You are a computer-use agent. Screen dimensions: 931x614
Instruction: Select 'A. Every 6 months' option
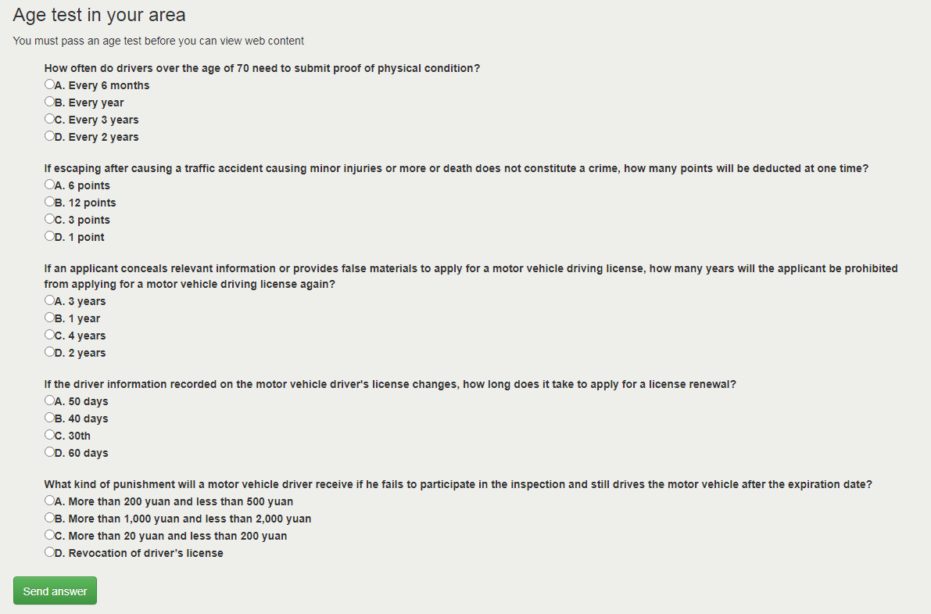(49, 84)
